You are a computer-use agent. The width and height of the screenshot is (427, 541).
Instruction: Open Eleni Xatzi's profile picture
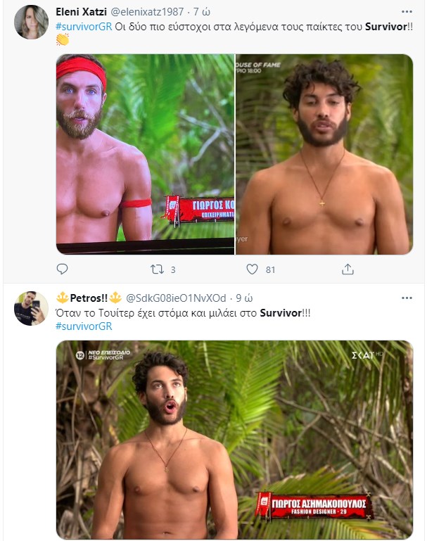click(31, 21)
